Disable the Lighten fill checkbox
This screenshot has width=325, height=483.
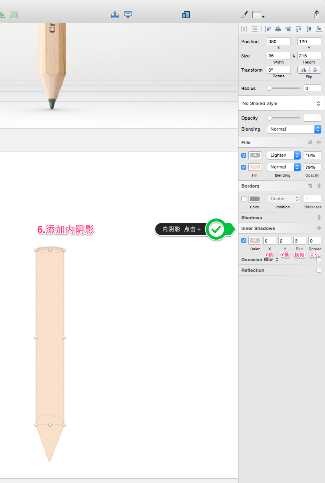pyautogui.click(x=244, y=155)
